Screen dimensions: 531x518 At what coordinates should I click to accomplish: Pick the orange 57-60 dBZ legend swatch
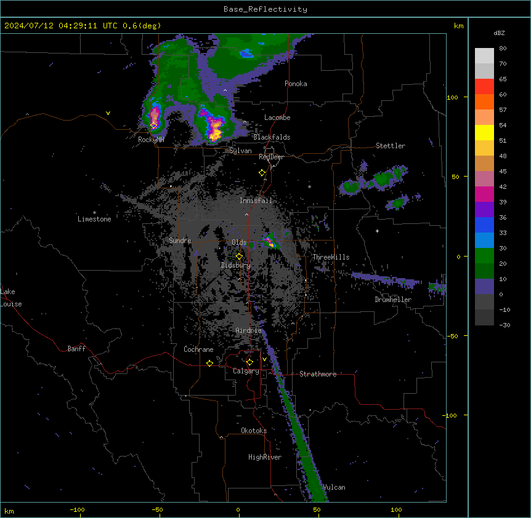(484, 102)
